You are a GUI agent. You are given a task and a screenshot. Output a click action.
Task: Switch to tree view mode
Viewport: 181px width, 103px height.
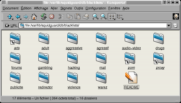point(119,17)
